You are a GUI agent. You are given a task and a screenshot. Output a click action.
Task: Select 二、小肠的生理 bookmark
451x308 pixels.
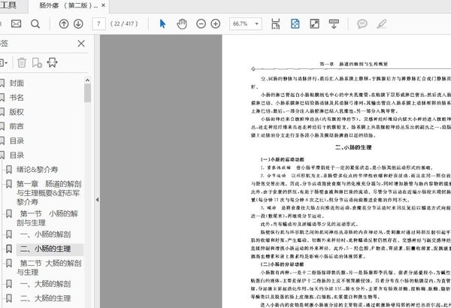[x=45, y=249]
